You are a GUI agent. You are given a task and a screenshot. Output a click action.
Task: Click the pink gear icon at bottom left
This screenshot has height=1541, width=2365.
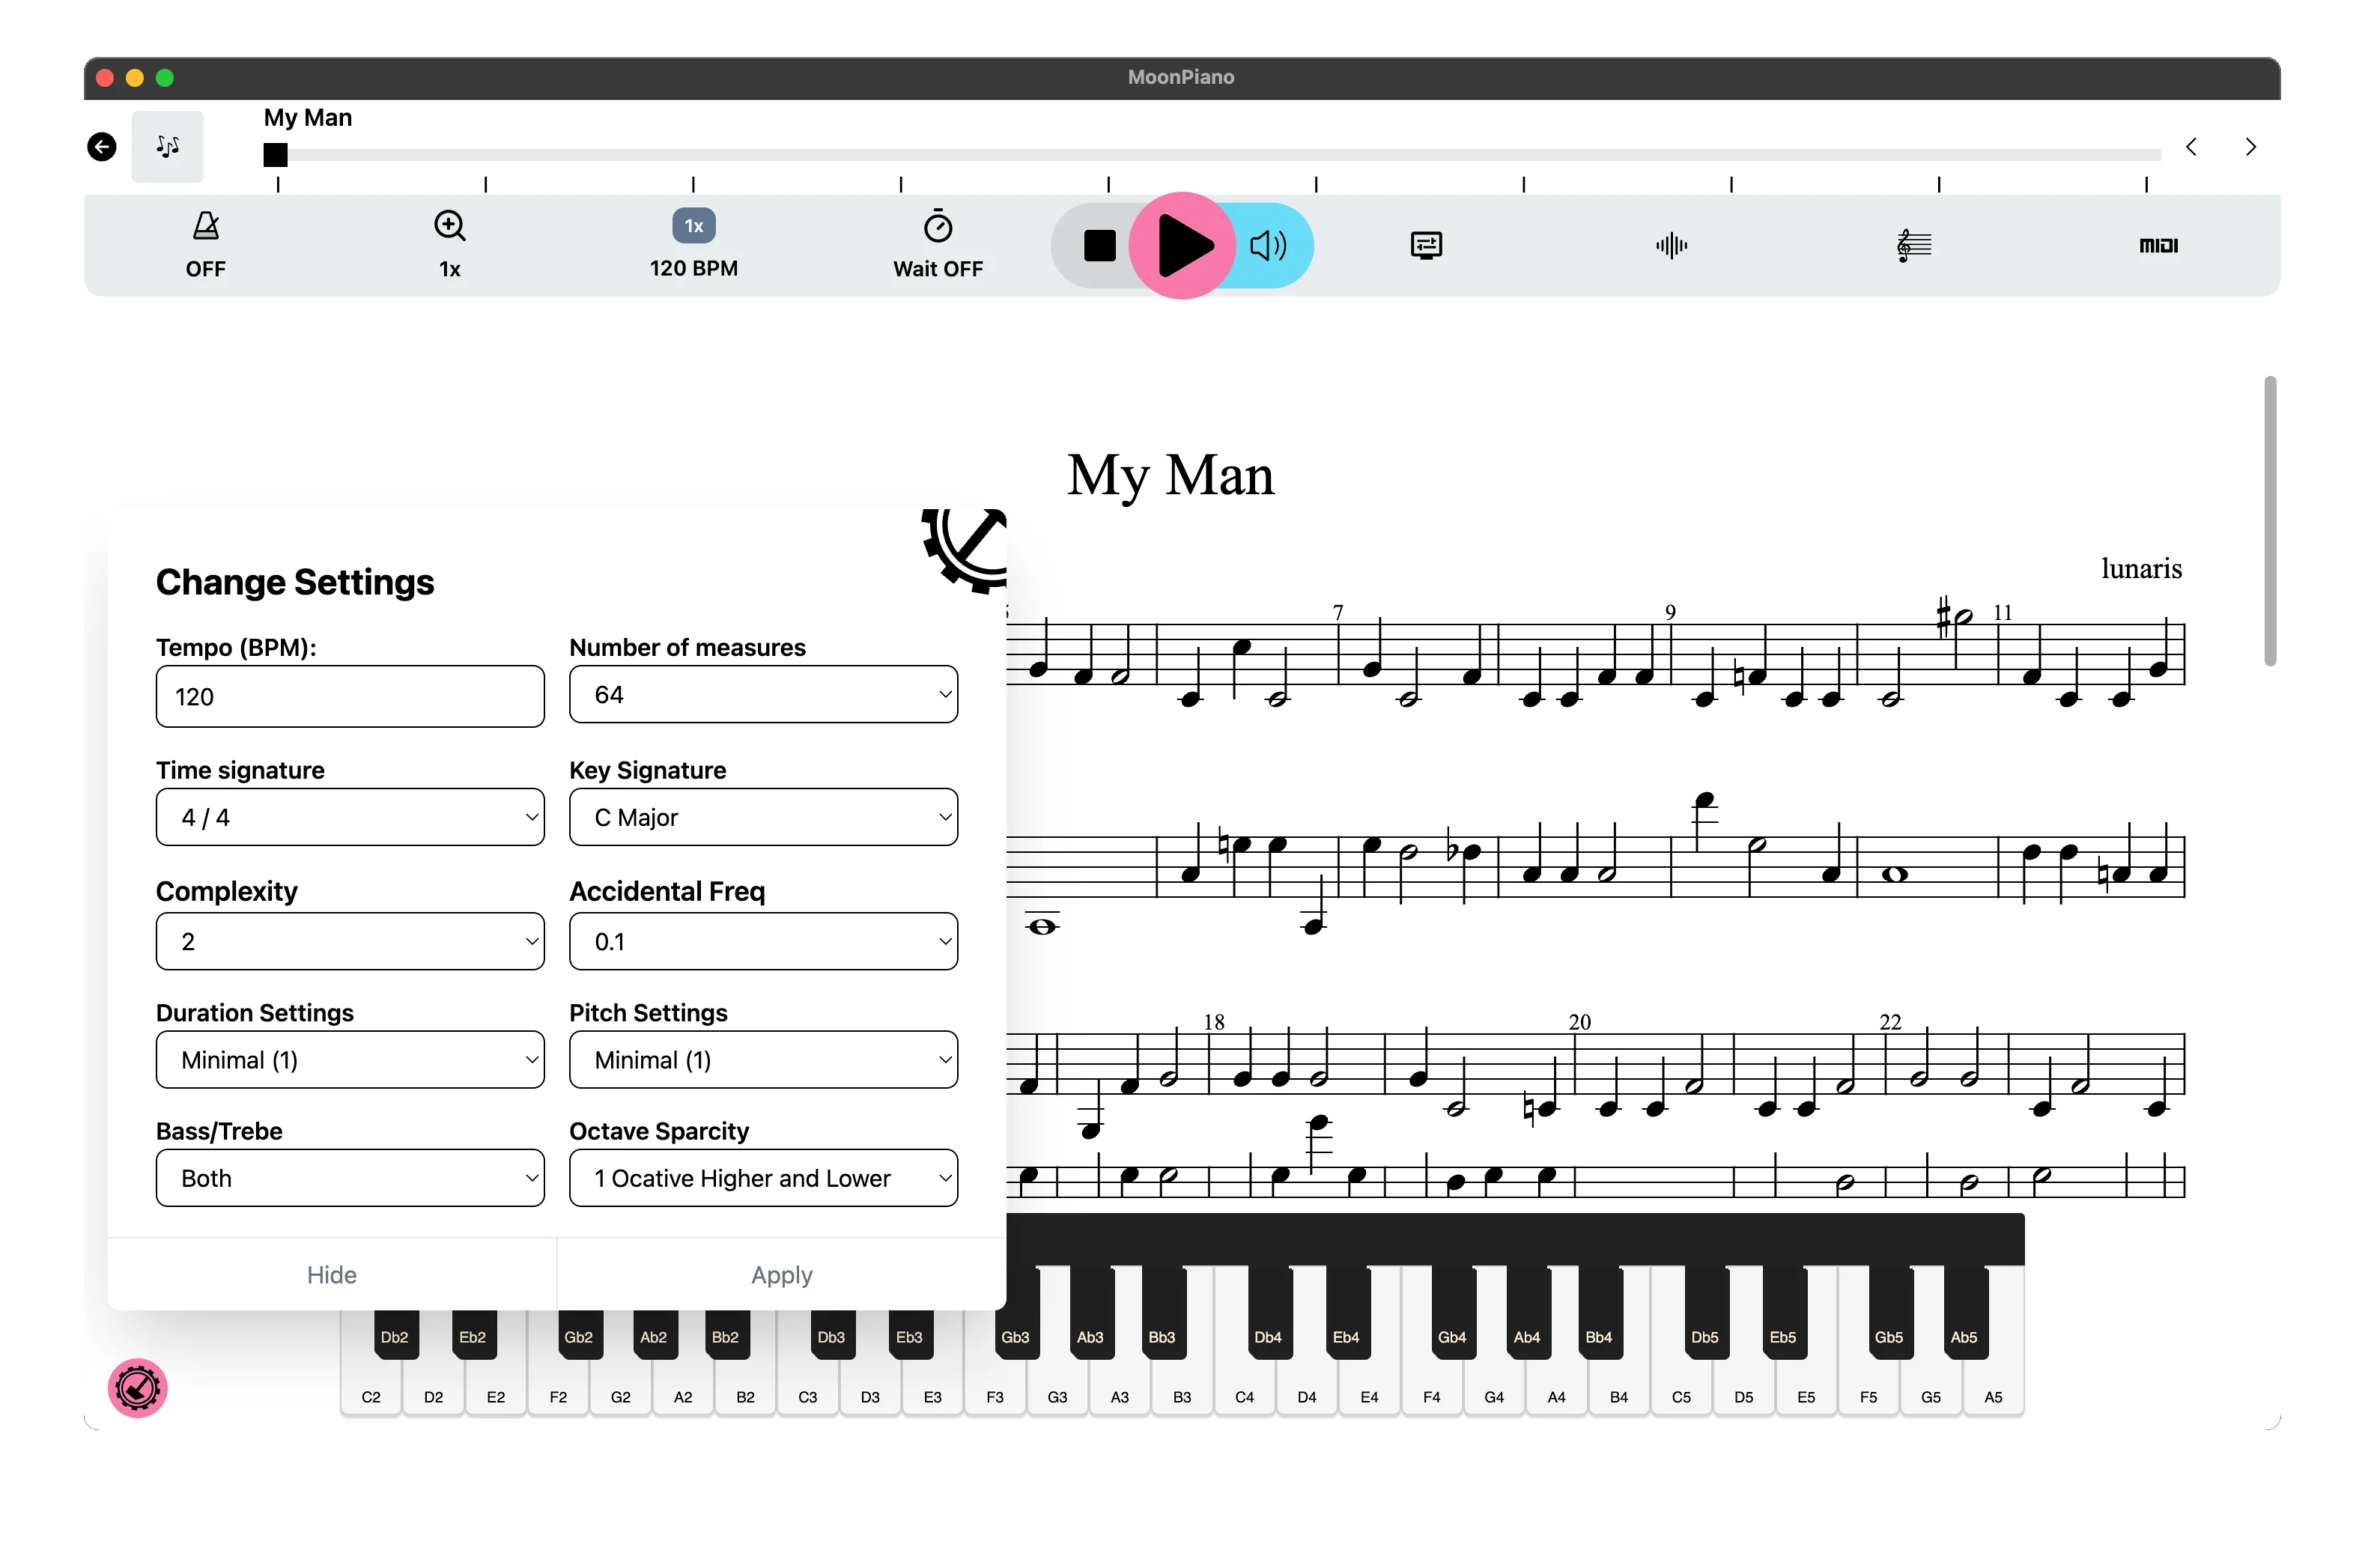tap(138, 1388)
